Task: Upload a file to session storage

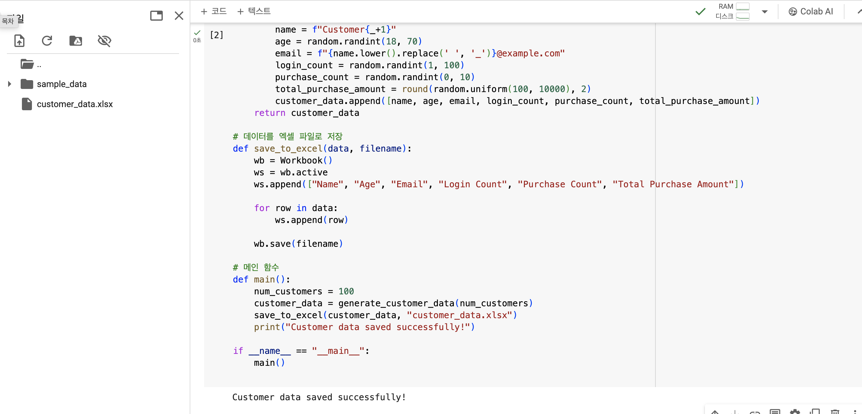Action: pos(19,41)
